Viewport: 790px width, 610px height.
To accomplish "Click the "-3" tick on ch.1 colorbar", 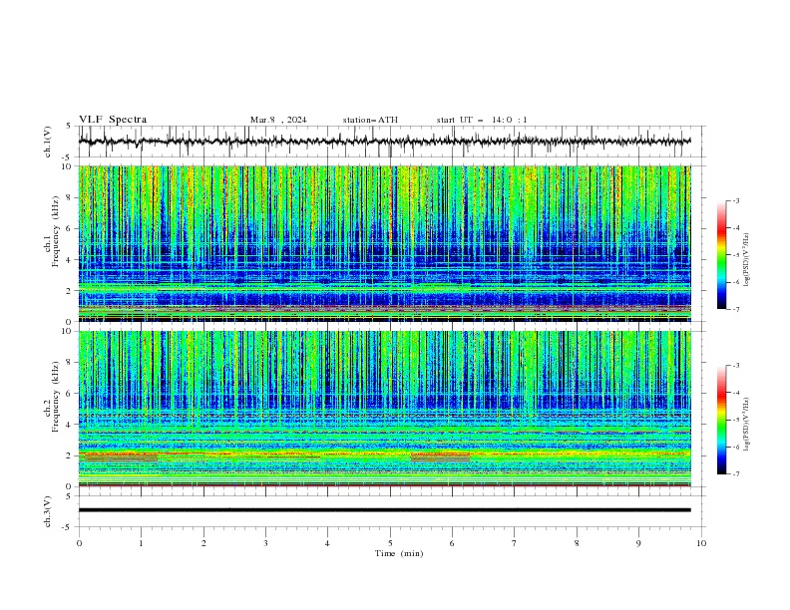I will coord(735,200).
